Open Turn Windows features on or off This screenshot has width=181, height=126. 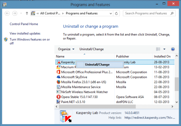[x=30, y=41]
